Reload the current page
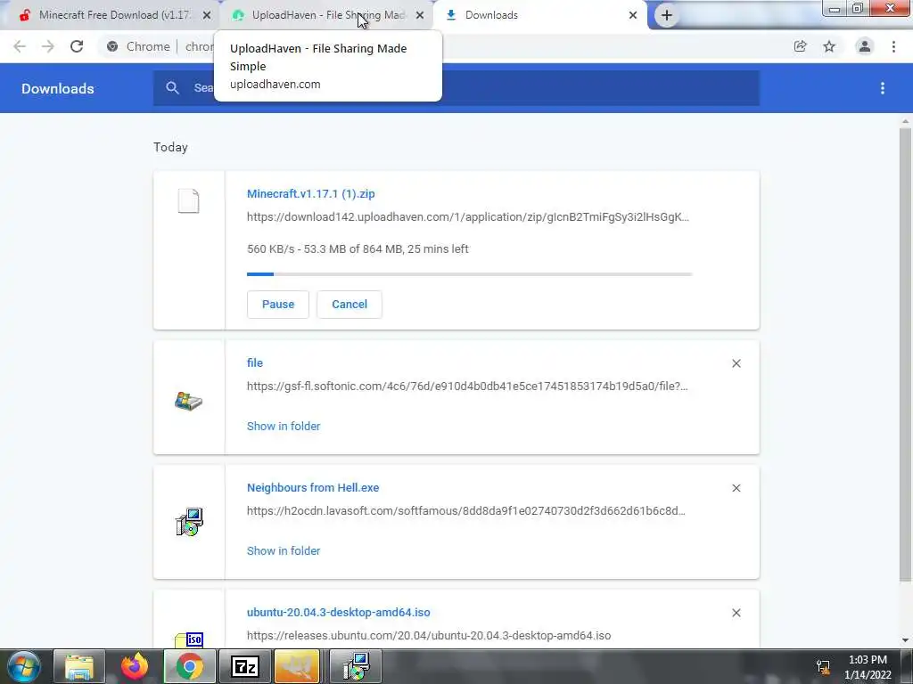 point(77,46)
